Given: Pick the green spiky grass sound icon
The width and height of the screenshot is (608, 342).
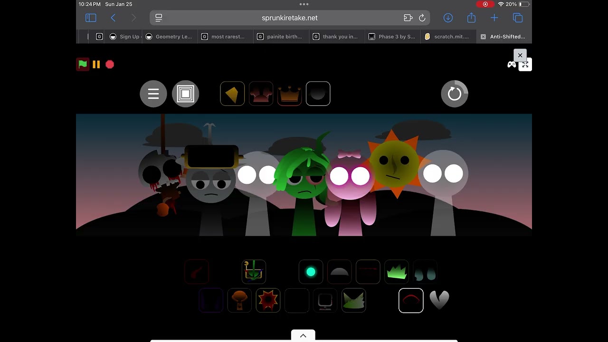Looking at the screenshot, I should point(396,272).
